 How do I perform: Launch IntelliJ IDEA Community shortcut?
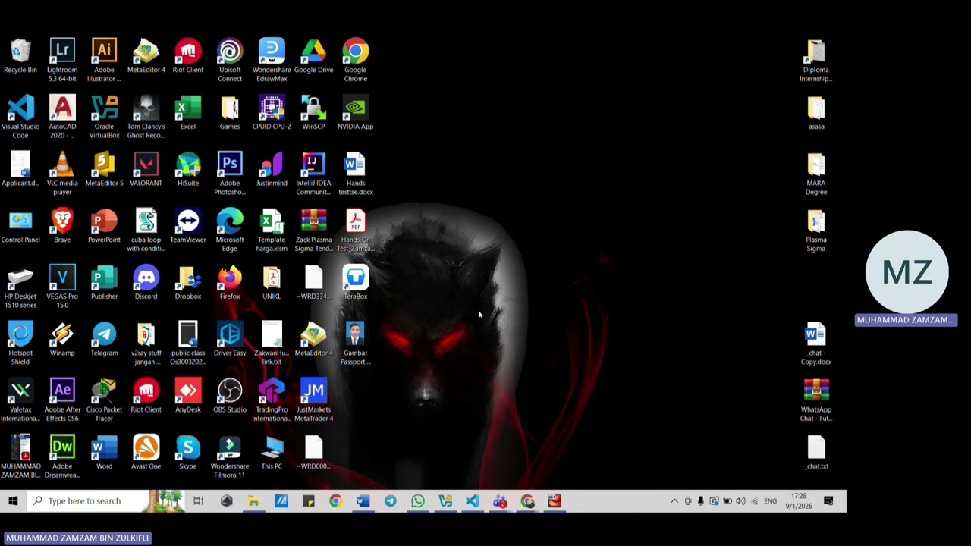pyautogui.click(x=313, y=174)
